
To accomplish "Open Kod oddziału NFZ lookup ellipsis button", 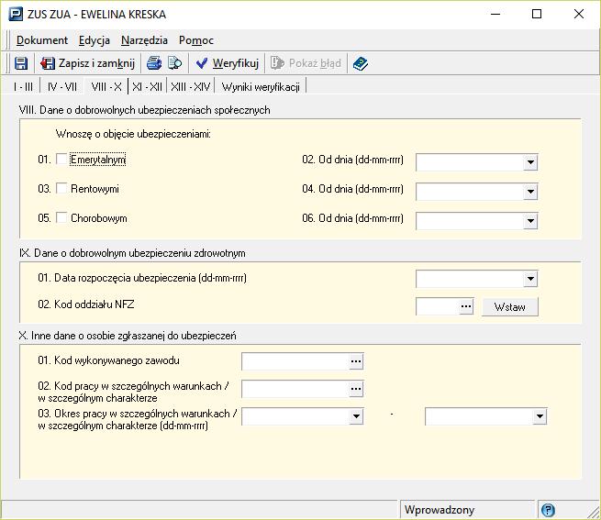I will pyautogui.click(x=466, y=306).
